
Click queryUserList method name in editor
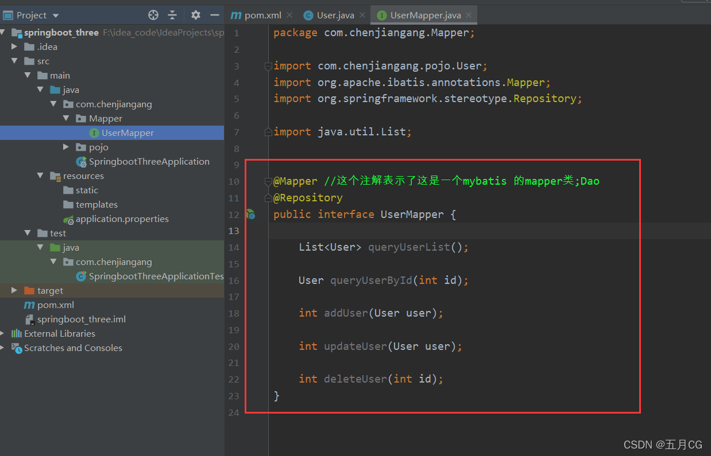[x=409, y=247]
